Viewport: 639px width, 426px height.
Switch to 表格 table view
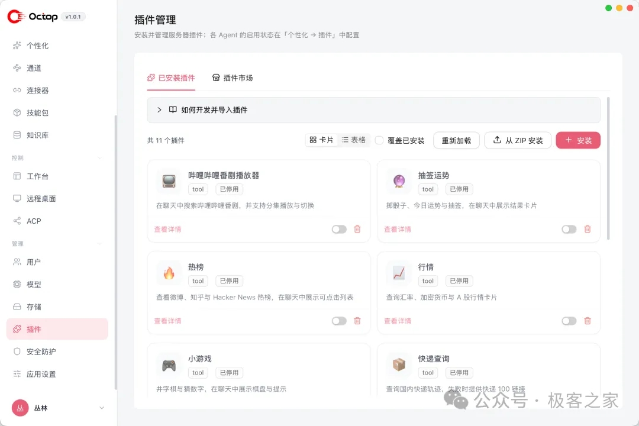coord(354,140)
